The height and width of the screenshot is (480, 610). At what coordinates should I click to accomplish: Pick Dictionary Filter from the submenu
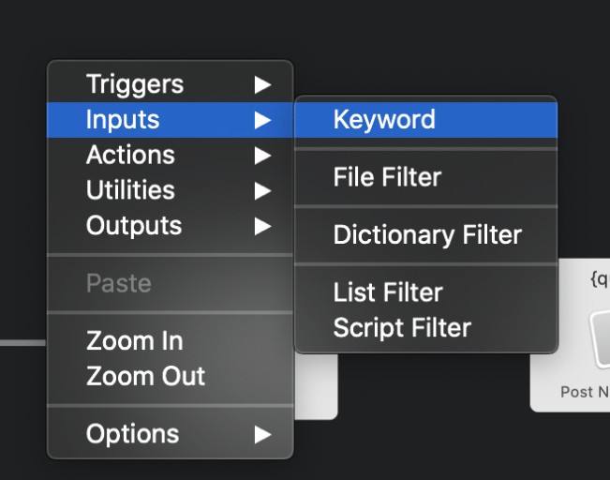pyautogui.click(x=427, y=234)
